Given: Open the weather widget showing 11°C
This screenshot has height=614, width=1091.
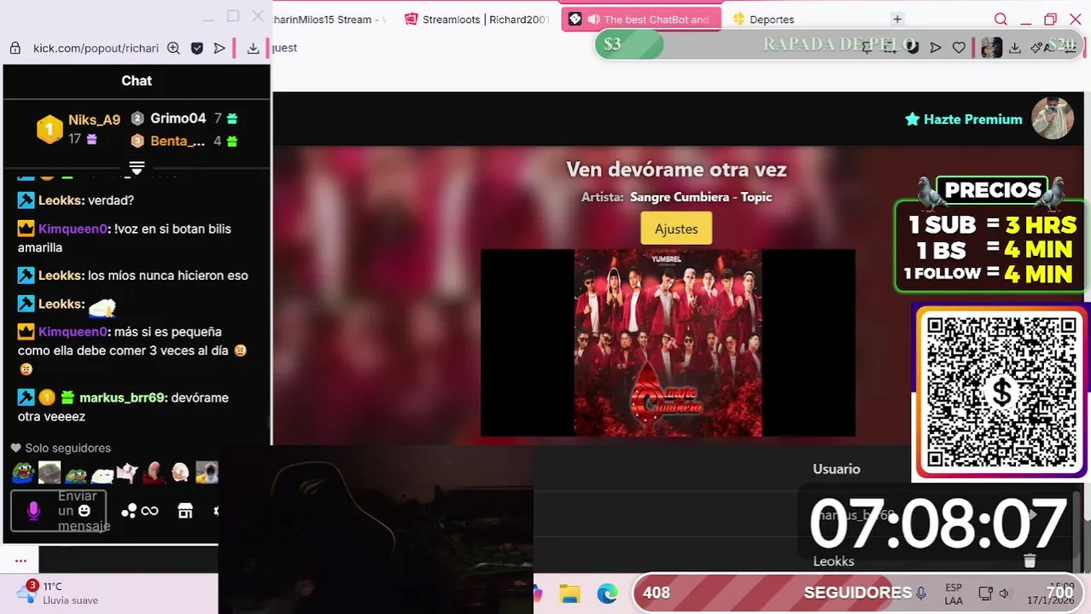Looking at the screenshot, I should click(58, 593).
